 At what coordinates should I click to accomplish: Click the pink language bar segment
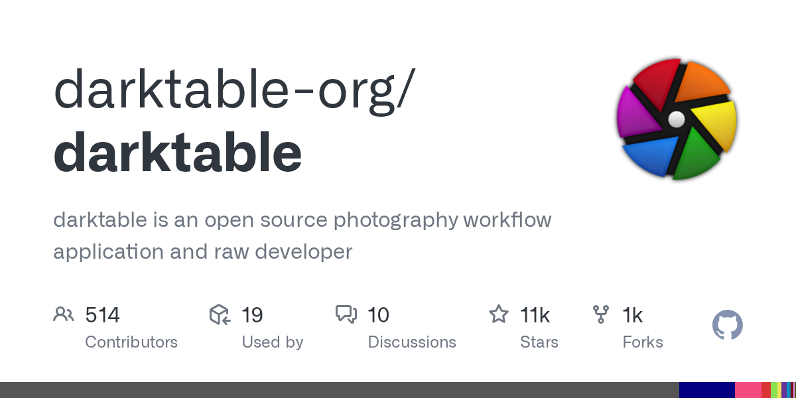coord(748,390)
